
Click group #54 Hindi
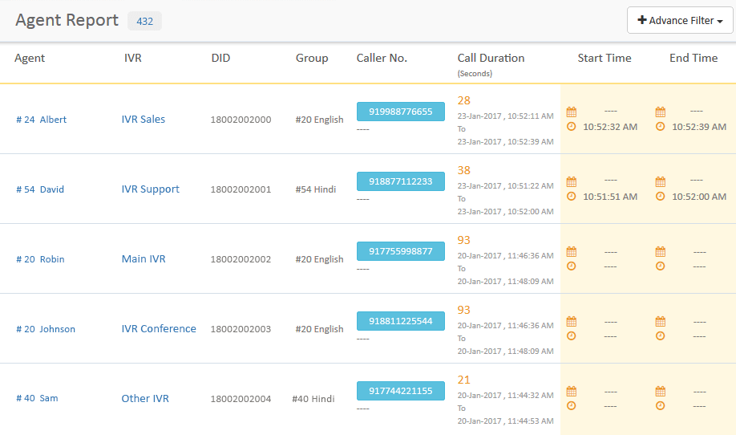point(315,189)
